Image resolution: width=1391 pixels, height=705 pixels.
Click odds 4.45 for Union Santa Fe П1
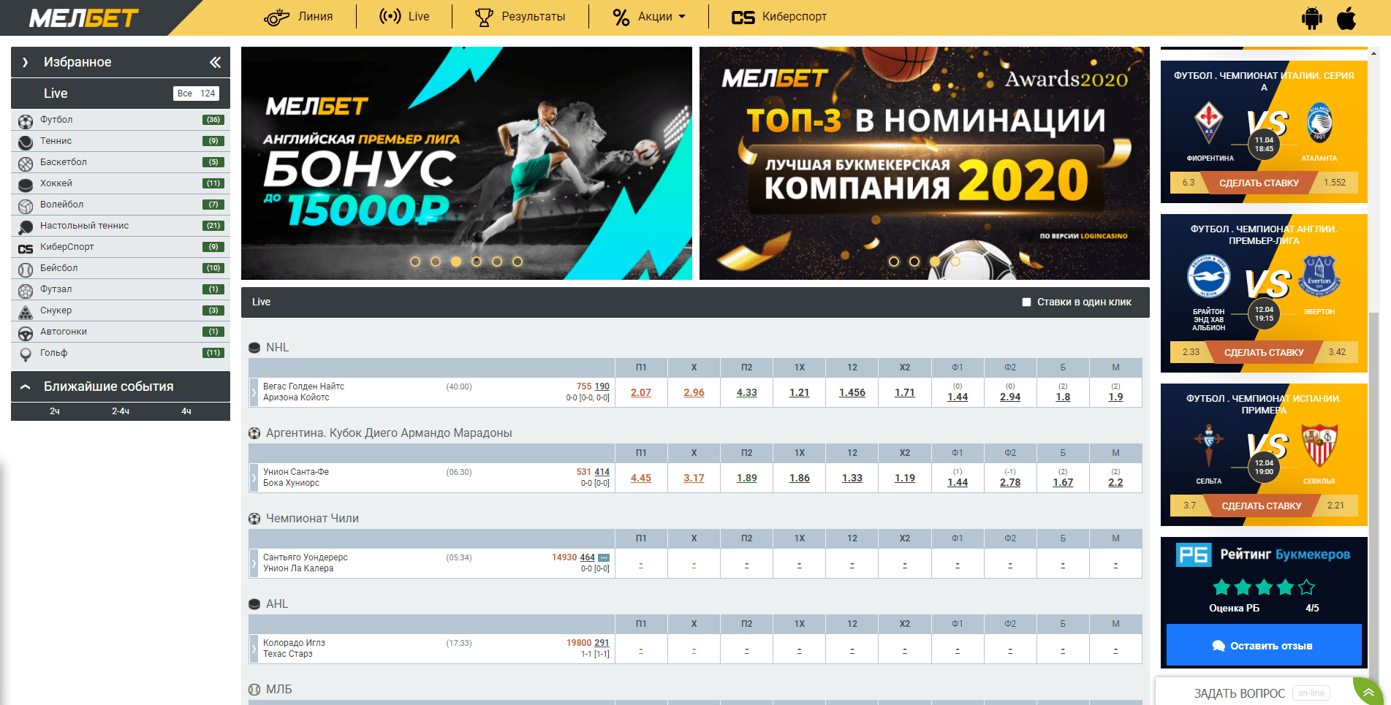(641, 478)
